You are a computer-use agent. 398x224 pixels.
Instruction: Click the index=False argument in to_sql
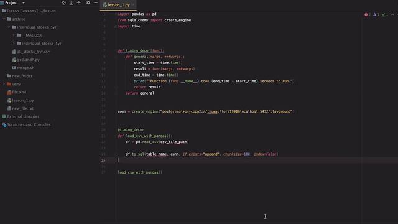pos(266,154)
